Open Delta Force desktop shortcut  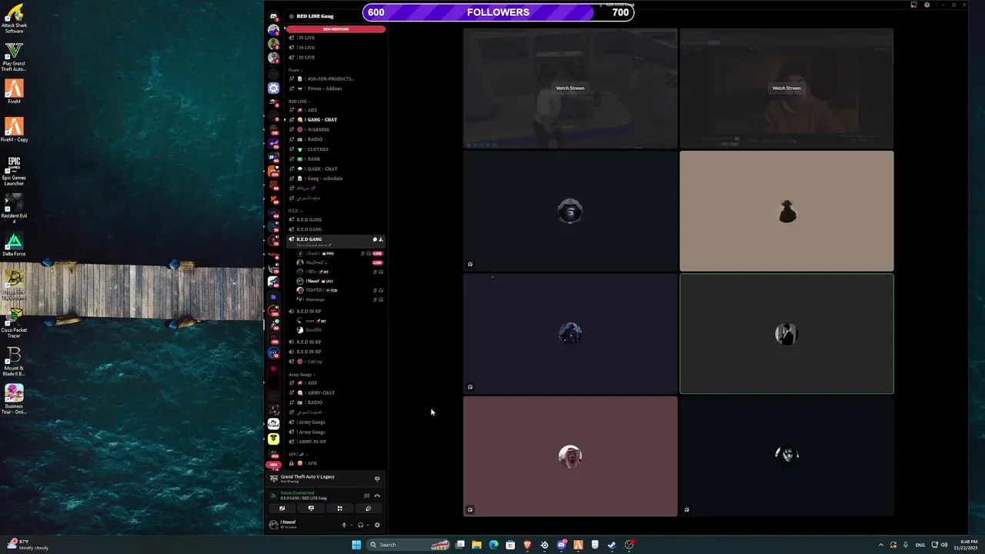(14, 244)
